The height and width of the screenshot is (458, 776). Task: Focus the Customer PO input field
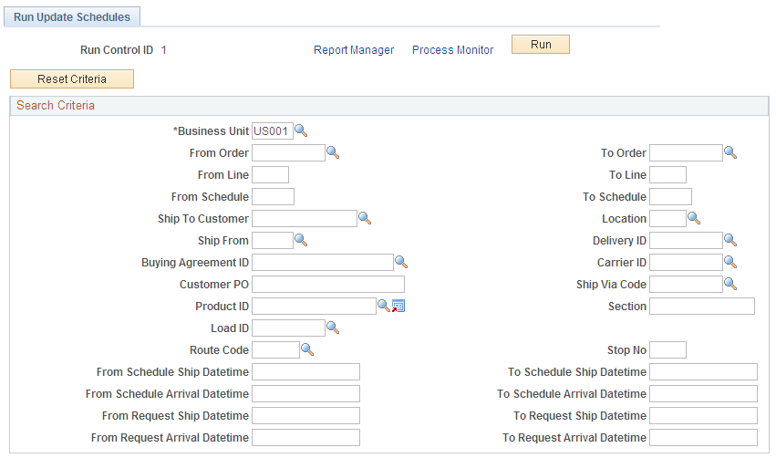pyautogui.click(x=328, y=285)
